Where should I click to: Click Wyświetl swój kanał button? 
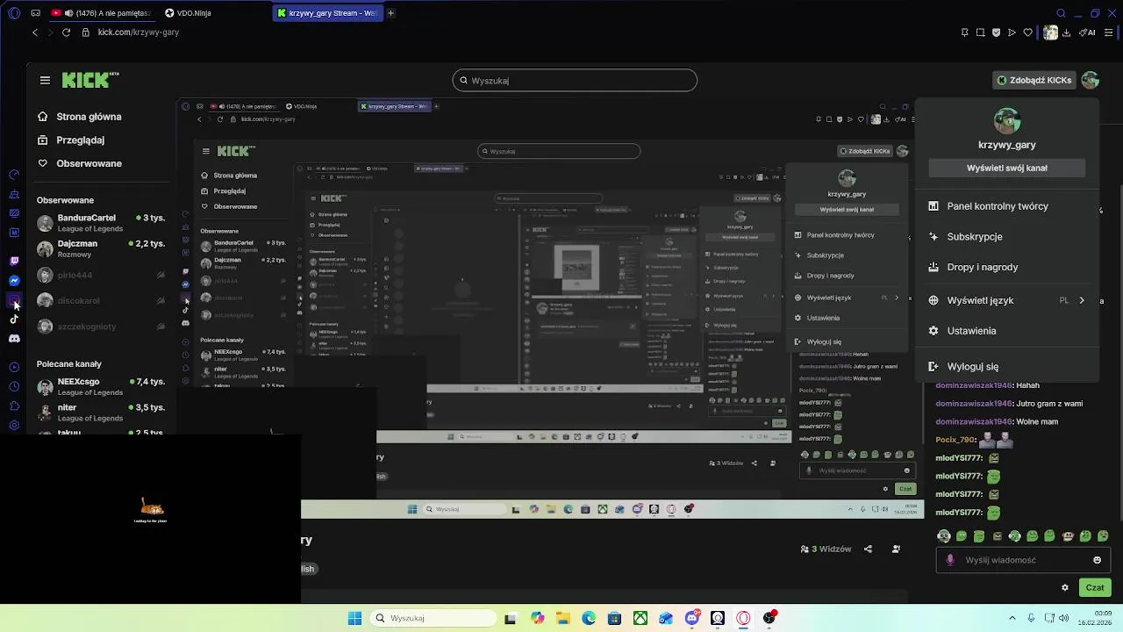click(1007, 168)
